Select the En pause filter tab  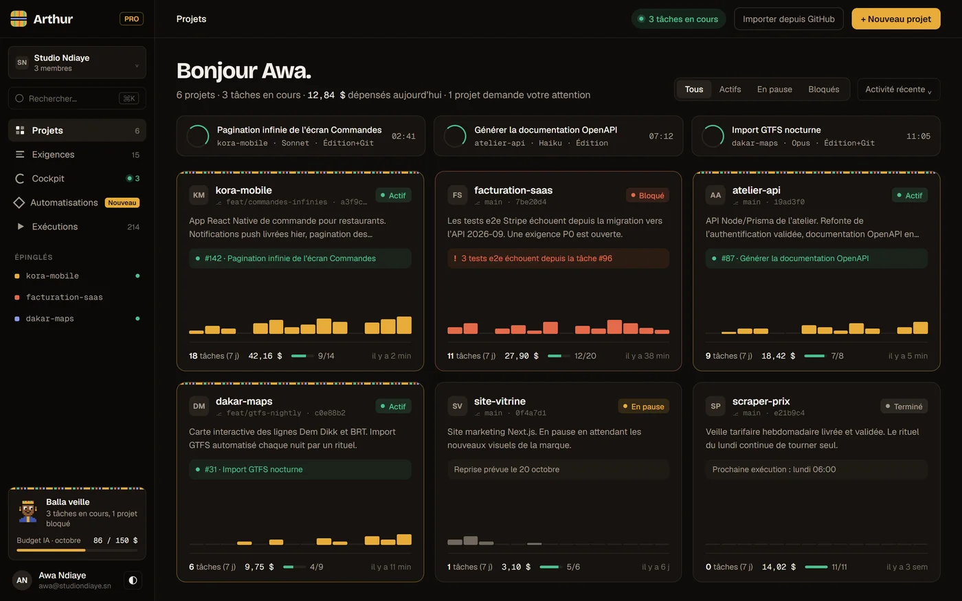pyautogui.click(x=774, y=89)
